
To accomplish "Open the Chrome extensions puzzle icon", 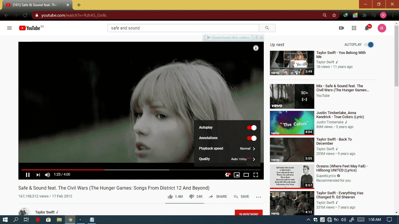I will click(x=364, y=15).
